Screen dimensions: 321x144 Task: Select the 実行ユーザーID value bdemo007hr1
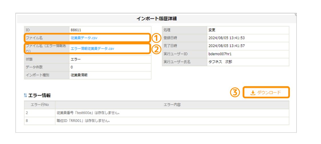point(220,54)
